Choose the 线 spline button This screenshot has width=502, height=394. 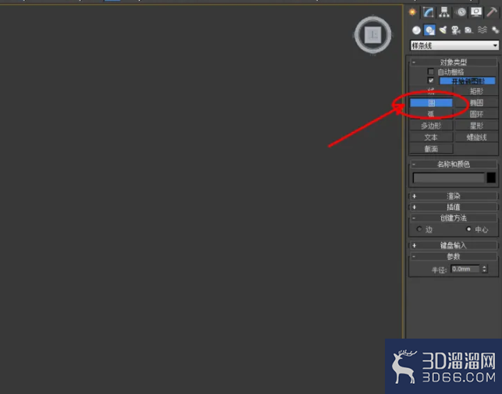click(431, 91)
